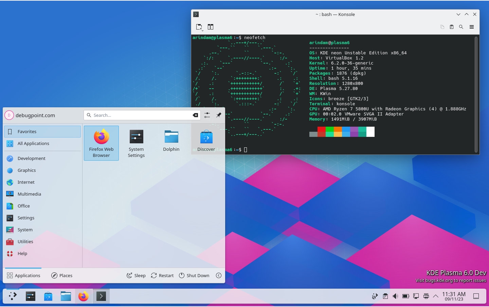The height and width of the screenshot is (307, 489).
Task: Switch to the Places tab
Action: (x=62, y=275)
